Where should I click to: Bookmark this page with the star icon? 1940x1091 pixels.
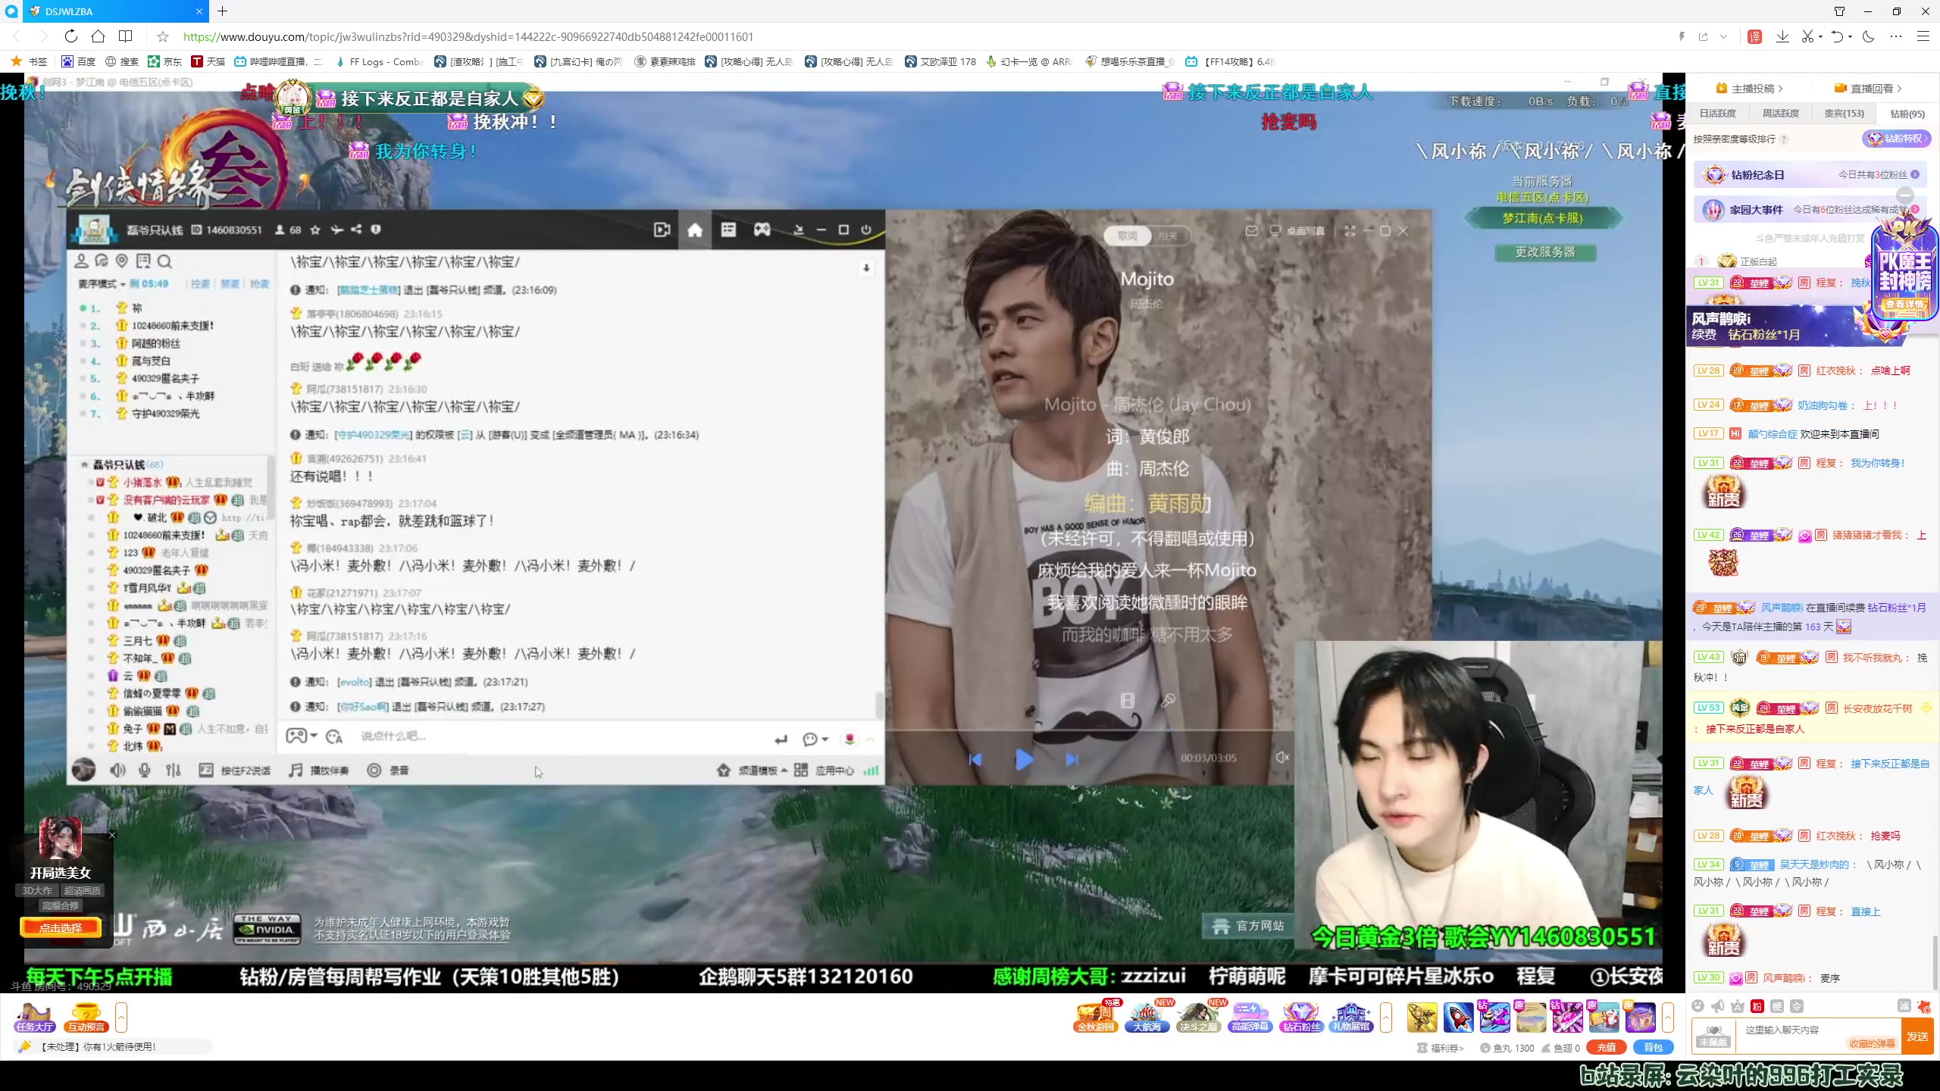click(163, 36)
